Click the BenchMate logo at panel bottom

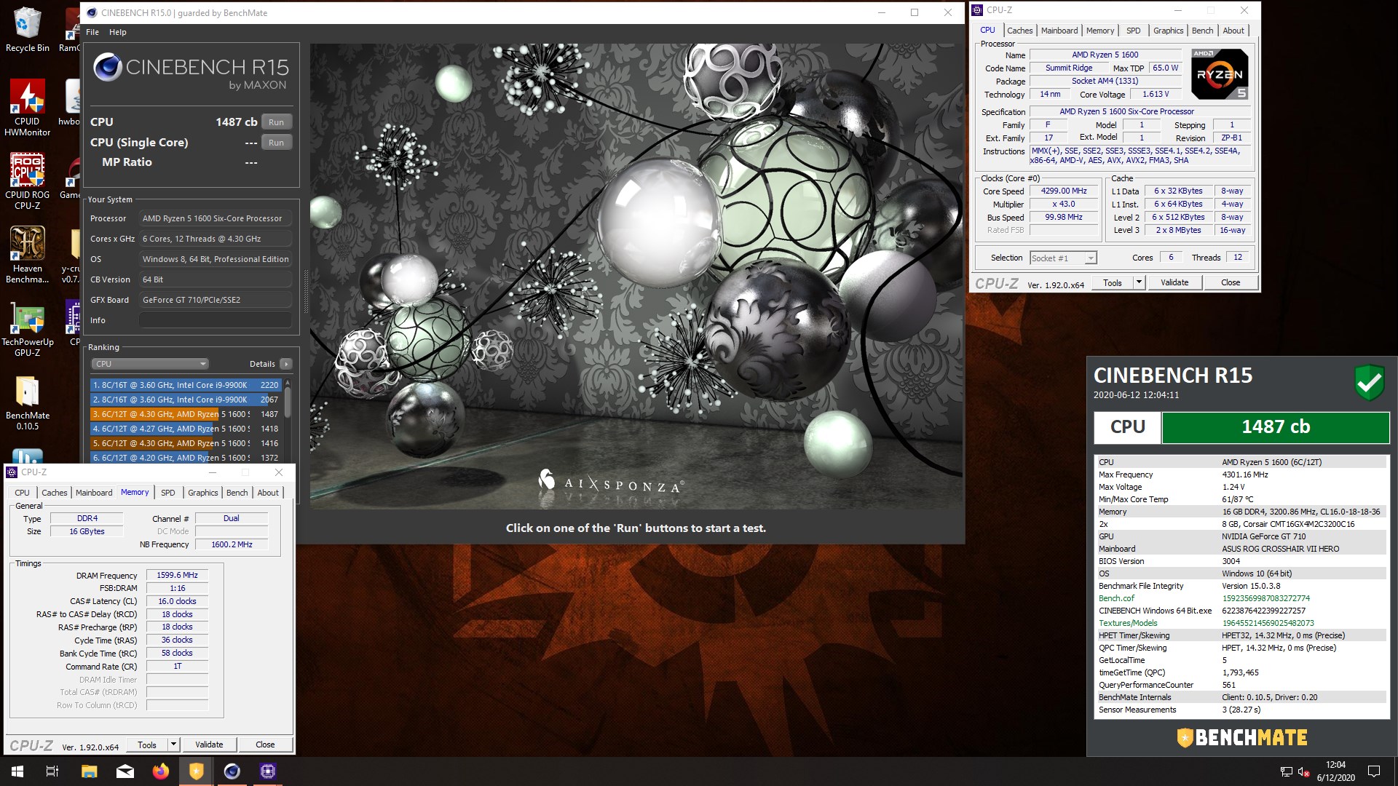pos(1241,737)
